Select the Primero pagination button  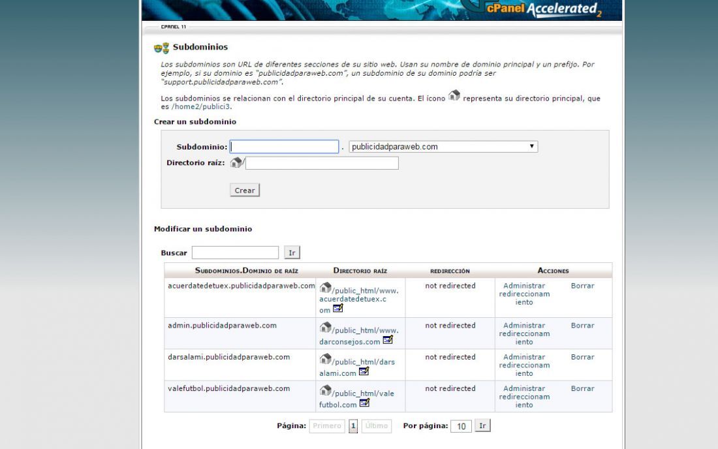pyautogui.click(x=327, y=426)
